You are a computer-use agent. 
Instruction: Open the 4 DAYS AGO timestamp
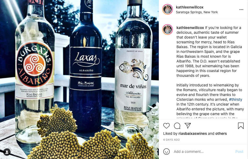(x=172, y=140)
